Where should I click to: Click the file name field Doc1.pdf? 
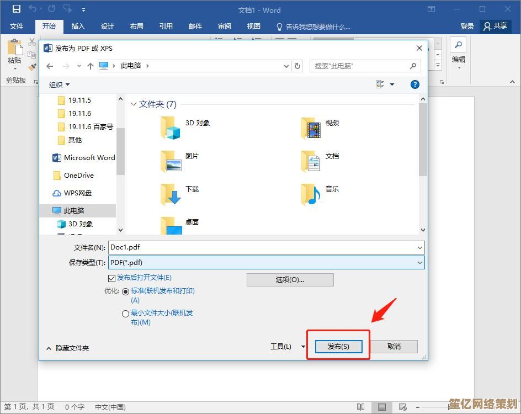point(267,247)
